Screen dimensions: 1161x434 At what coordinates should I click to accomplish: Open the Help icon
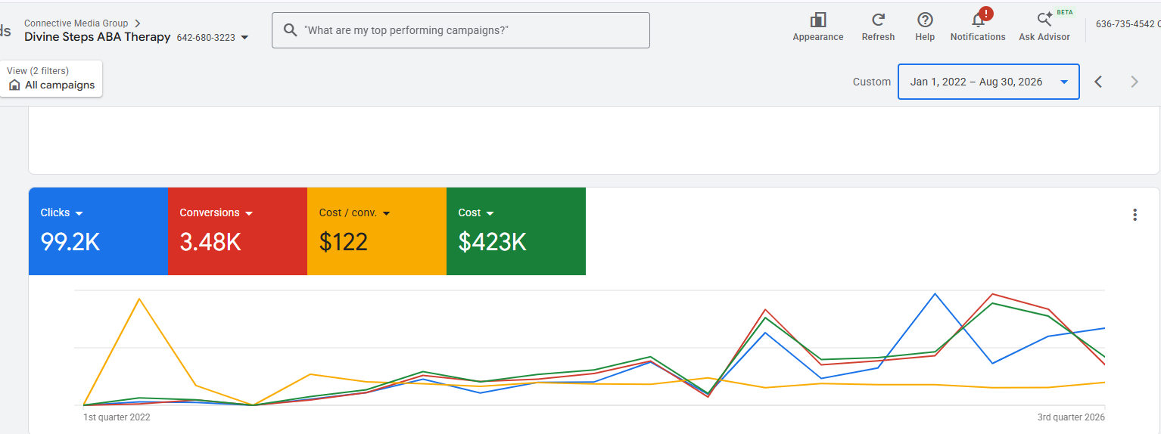pos(924,20)
